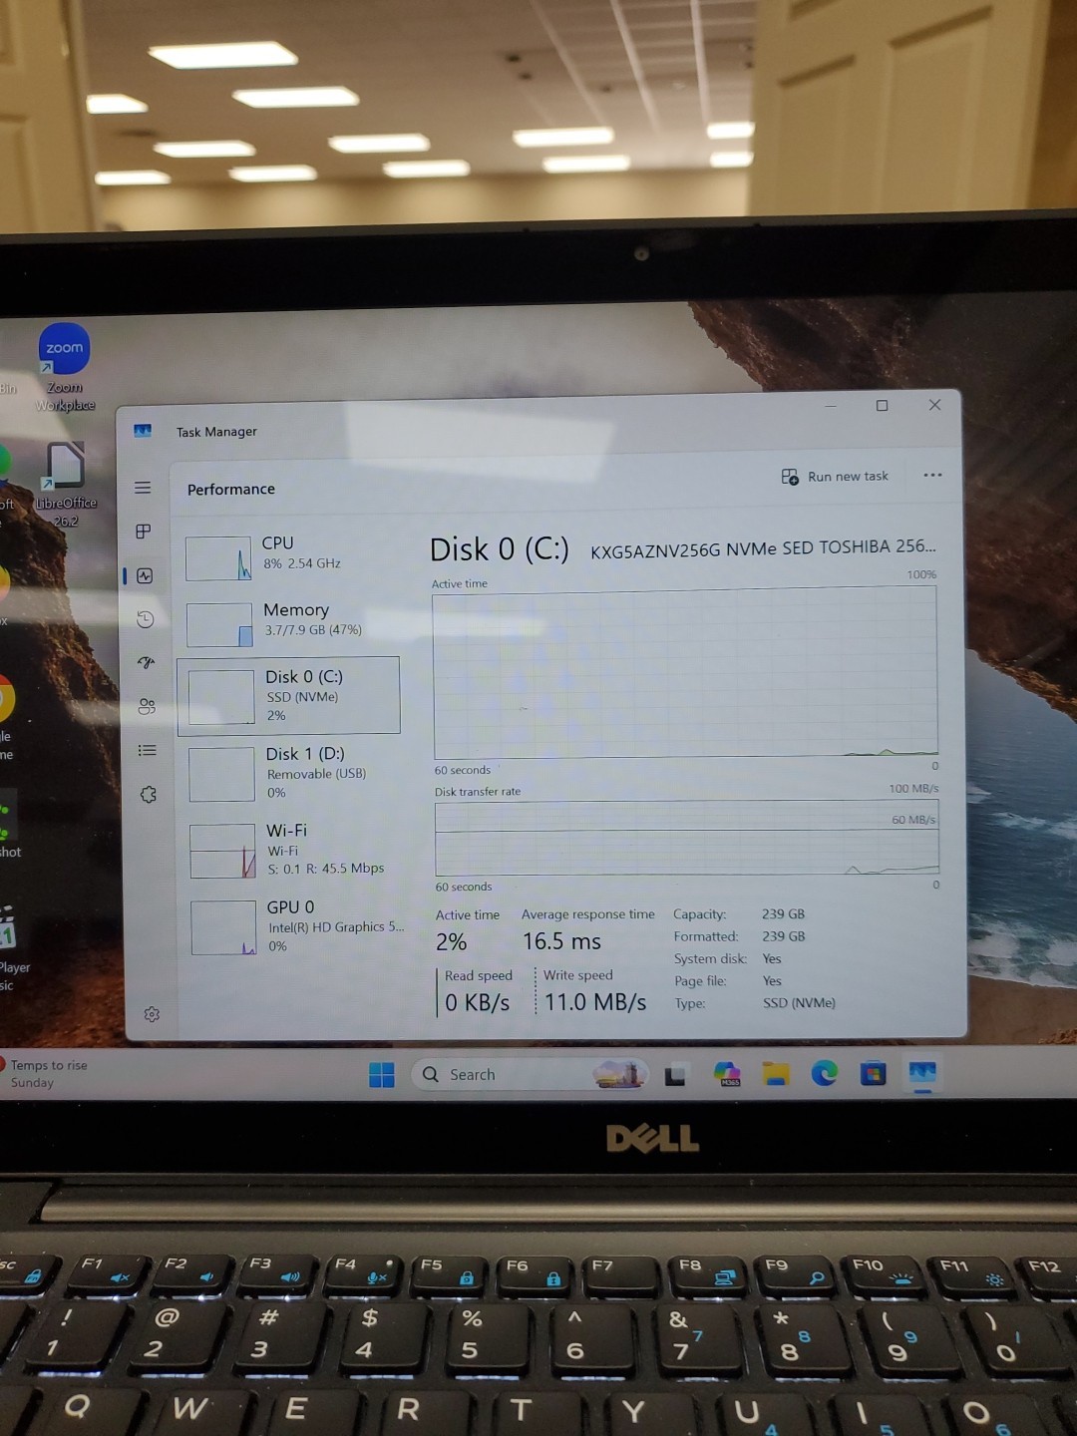This screenshot has height=1436, width=1077.
Task: Open Zoom Workplace desktop shortcut
Action: point(65,368)
